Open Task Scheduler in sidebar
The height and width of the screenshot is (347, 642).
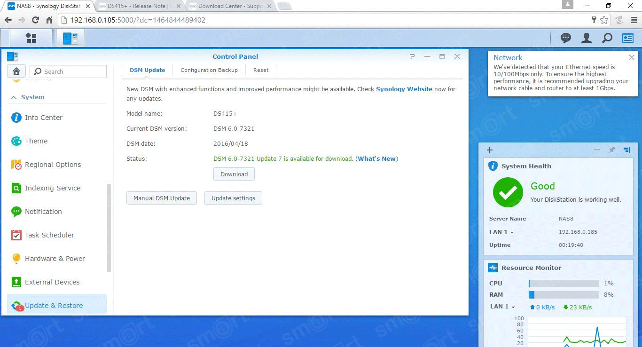click(x=57, y=235)
